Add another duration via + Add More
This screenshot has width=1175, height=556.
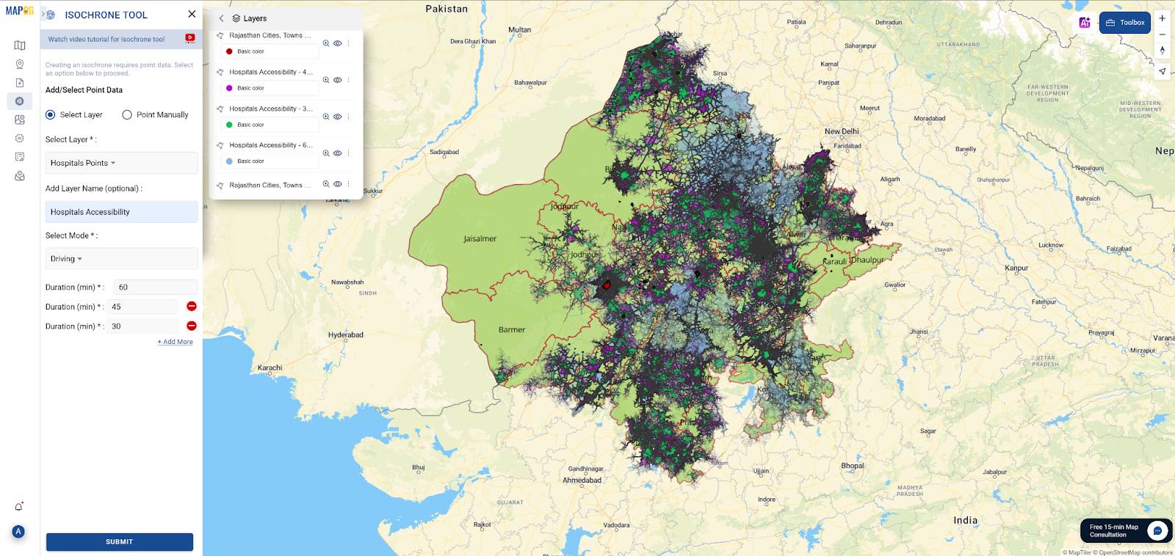175,342
